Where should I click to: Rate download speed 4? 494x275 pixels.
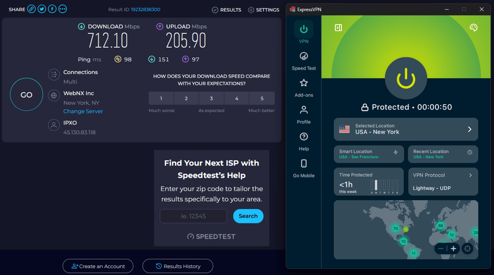point(236,98)
